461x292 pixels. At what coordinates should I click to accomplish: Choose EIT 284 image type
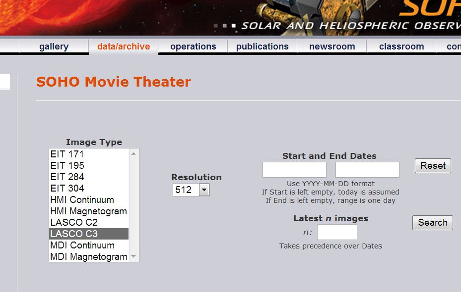(x=89, y=177)
